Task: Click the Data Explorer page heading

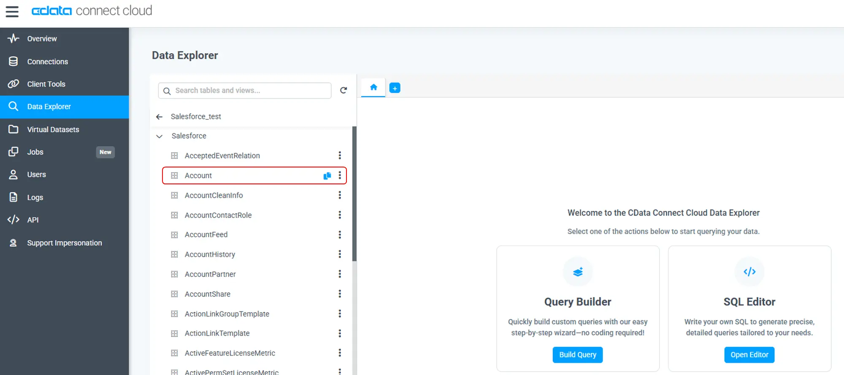Action: click(x=185, y=55)
